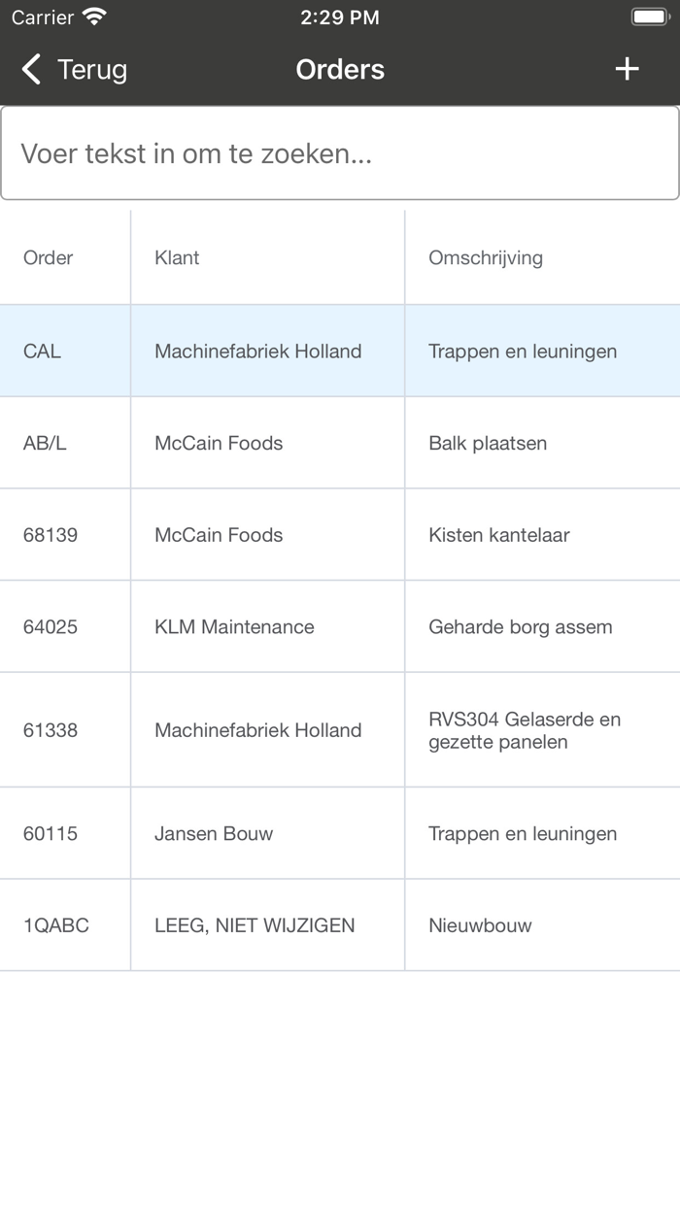Screen dimensions: 680x1208
Task: Select Trappen en leuningen for Jansen Bouw
Action: coord(523,833)
